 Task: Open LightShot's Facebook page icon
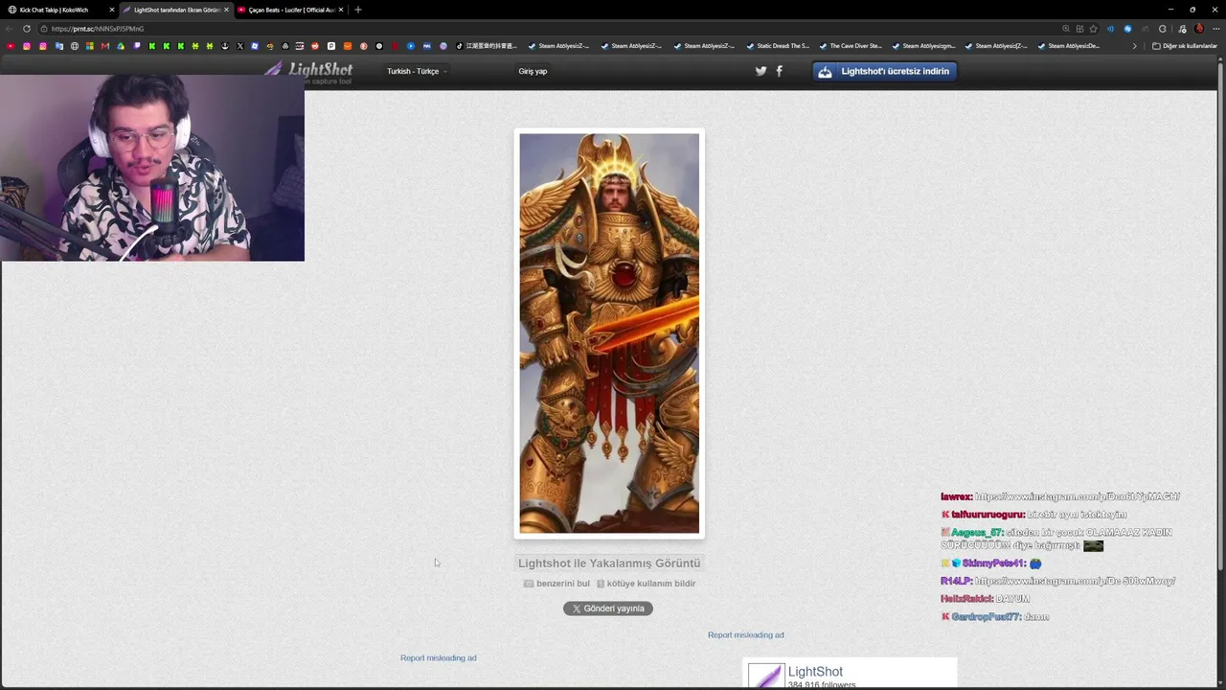(779, 71)
